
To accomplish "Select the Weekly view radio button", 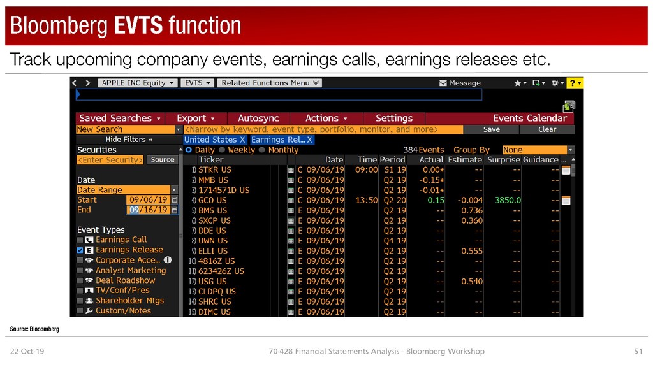I will (222, 150).
